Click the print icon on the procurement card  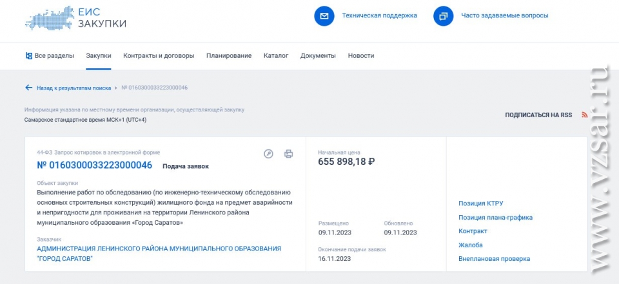[x=289, y=154]
